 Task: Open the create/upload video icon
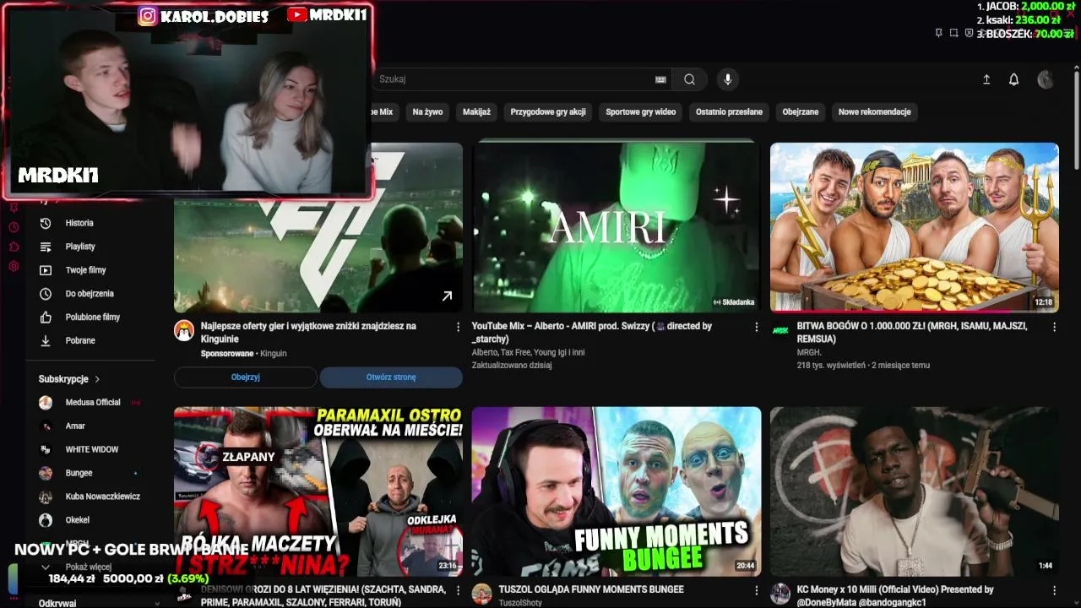pyautogui.click(x=986, y=79)
